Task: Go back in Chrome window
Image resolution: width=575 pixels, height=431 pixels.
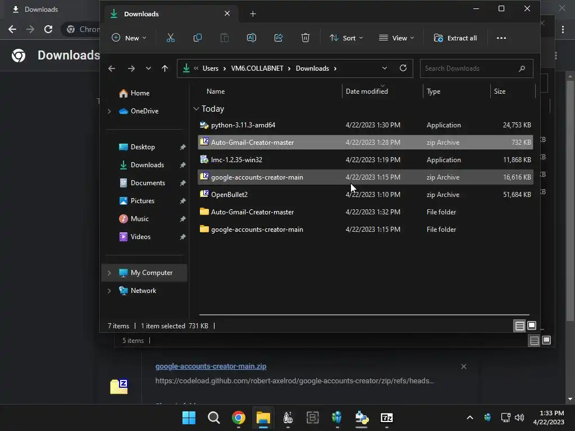Action: click(12, 29)
